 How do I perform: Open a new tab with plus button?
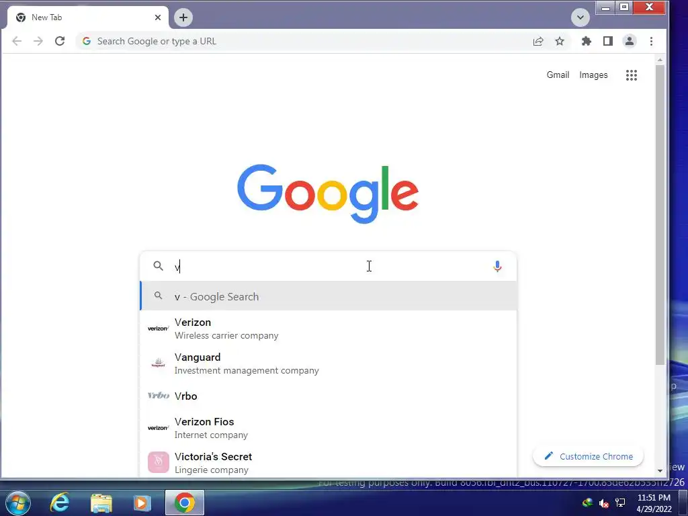click(183, 17)
